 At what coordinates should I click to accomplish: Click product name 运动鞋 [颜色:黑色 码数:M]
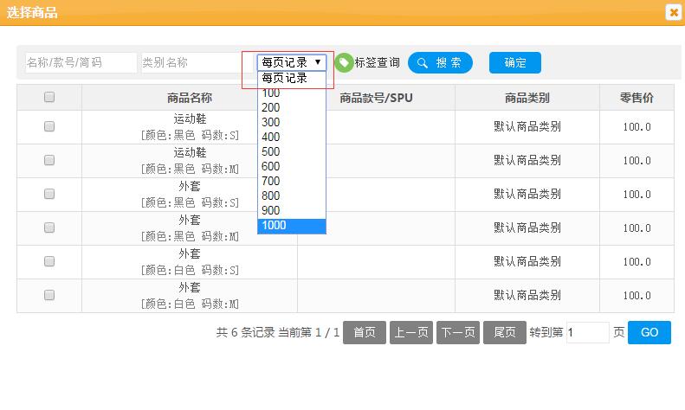190,161
